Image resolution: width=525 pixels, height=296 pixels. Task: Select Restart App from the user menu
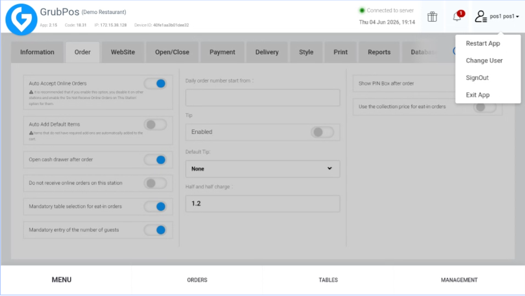pyautogui.click(x=483, y=43)
